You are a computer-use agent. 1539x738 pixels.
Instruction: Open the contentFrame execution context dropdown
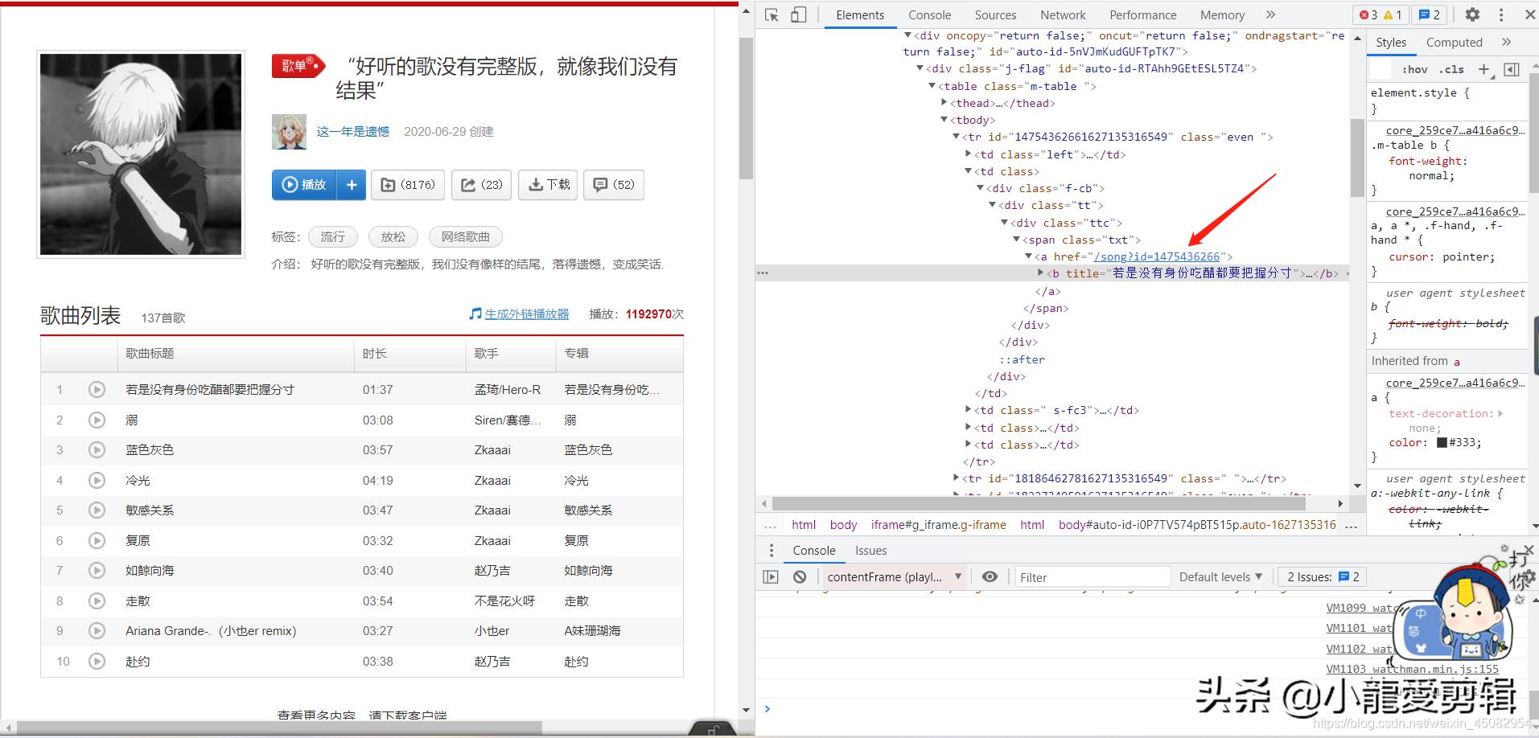coord(893,576)
